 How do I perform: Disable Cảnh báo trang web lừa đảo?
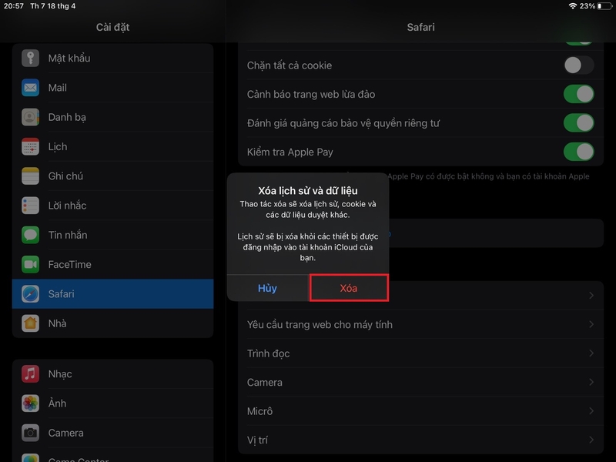(x=579, y=94)
